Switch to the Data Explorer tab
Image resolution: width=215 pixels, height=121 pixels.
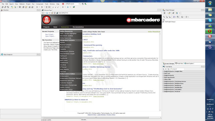[x=189, y=64]
